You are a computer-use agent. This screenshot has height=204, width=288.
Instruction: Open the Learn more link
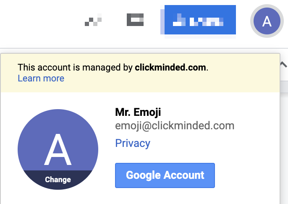click(x=41, y=78)
